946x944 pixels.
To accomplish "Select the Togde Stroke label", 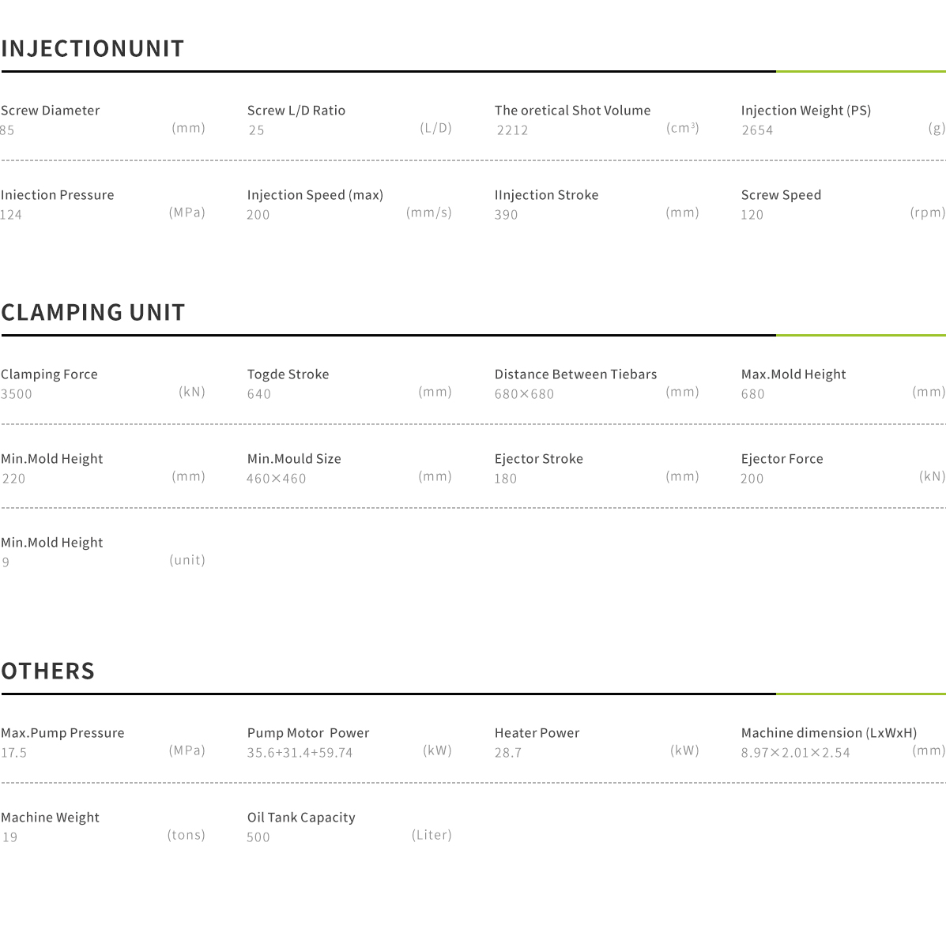I will [288, 374].
